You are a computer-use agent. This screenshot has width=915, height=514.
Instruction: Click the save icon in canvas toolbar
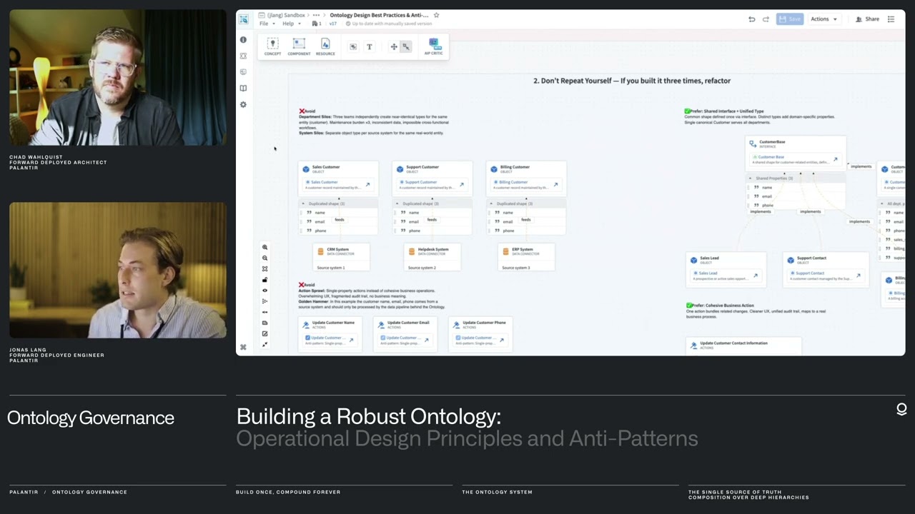pos(265,323)
